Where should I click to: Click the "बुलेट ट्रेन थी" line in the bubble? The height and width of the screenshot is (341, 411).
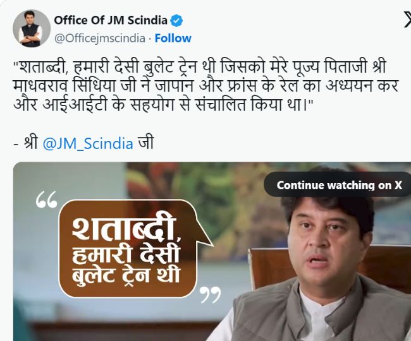coord(126,275)
